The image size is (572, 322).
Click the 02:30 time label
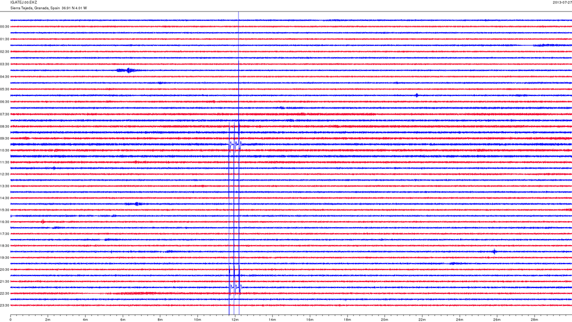click(5, 52)
